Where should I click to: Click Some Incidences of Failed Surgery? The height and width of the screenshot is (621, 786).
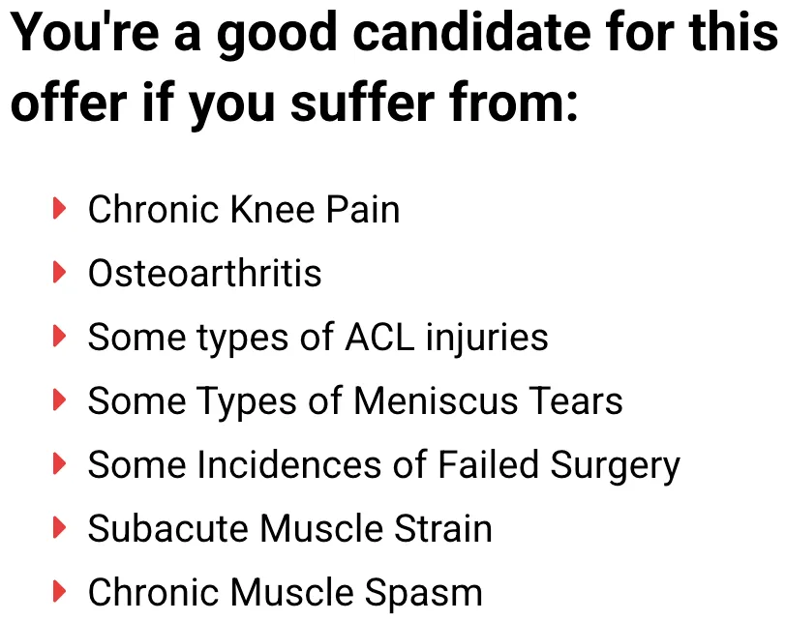384,466
